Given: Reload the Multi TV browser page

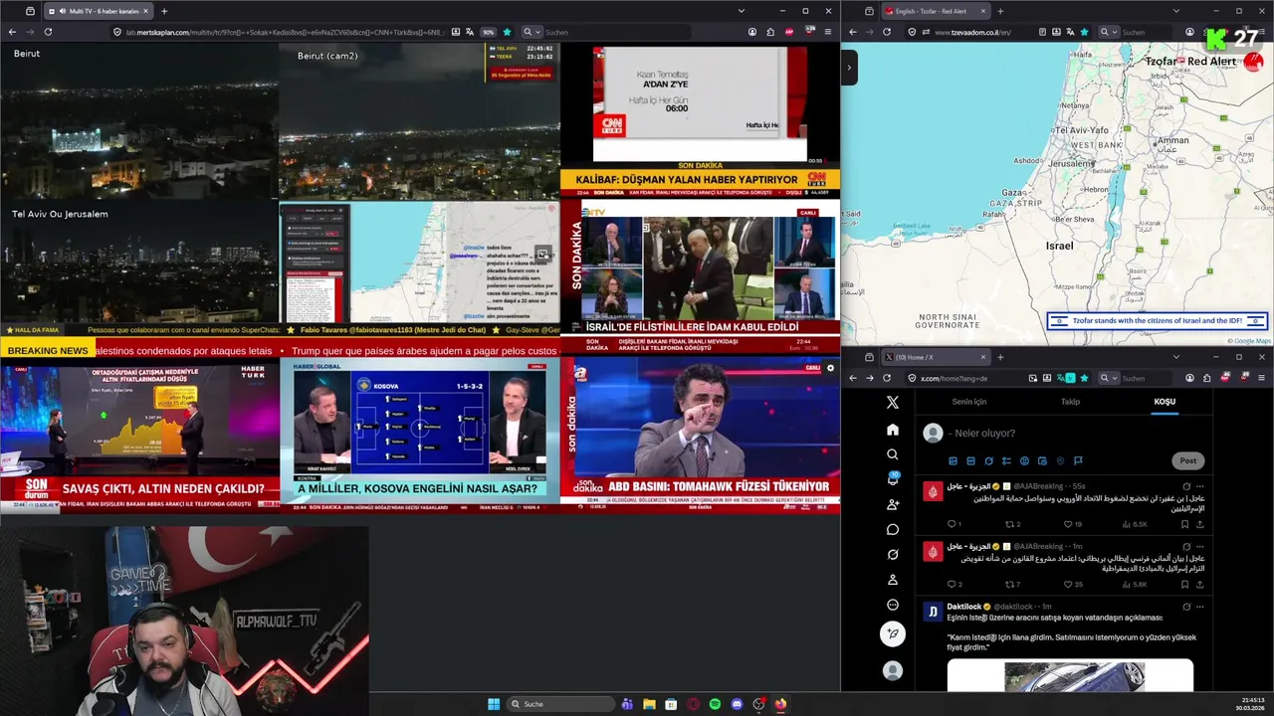Looking at the screenshot, I should click(48, 32).
